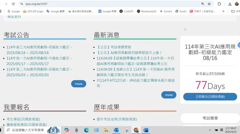Open the ChatGPT bookmark
Screen dimensions: 240x134
(126, 11)
